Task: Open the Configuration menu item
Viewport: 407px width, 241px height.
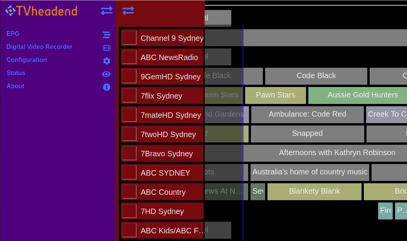Action: coord(27,60)
